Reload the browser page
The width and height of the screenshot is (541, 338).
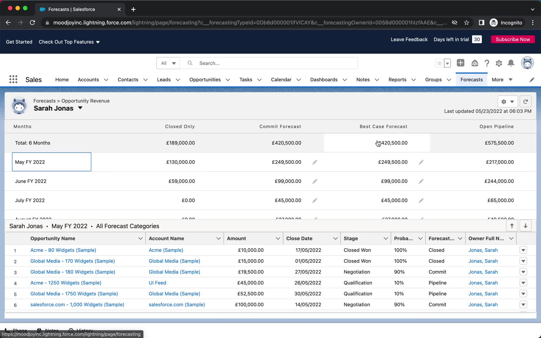click(32, 23)
